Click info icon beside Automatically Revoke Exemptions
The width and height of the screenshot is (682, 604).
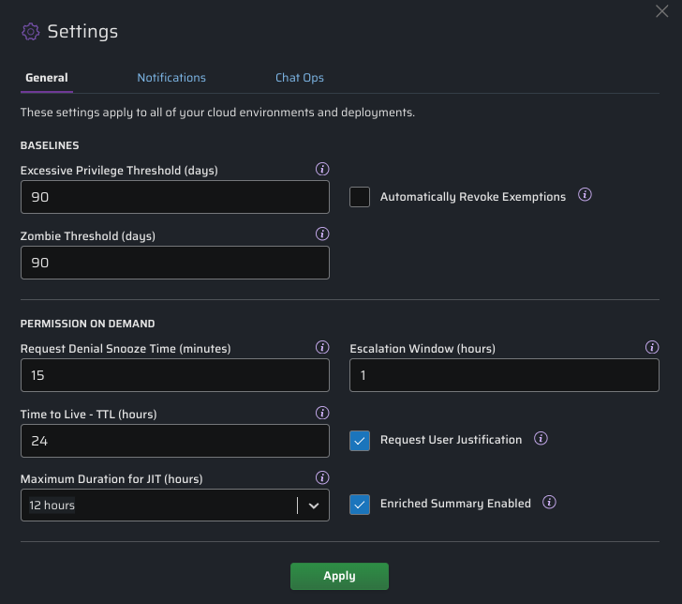tap(585, 196)
